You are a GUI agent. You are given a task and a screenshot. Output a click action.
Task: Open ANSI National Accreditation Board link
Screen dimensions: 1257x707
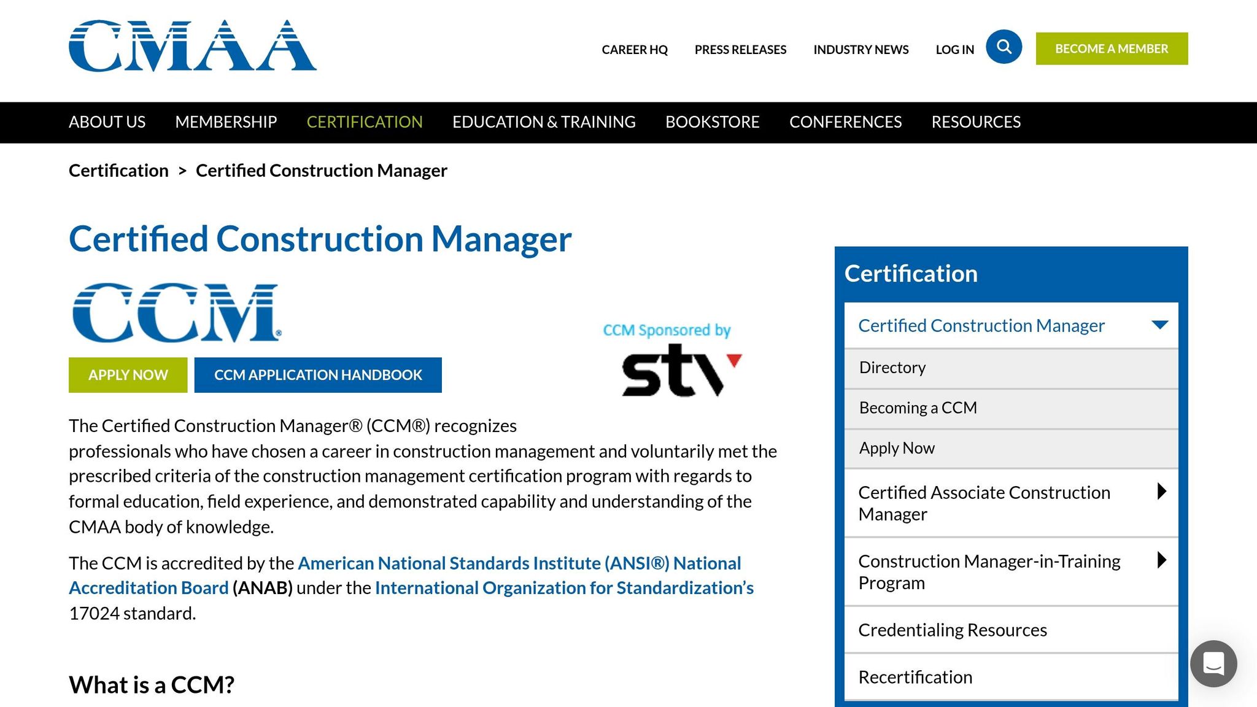405,576
